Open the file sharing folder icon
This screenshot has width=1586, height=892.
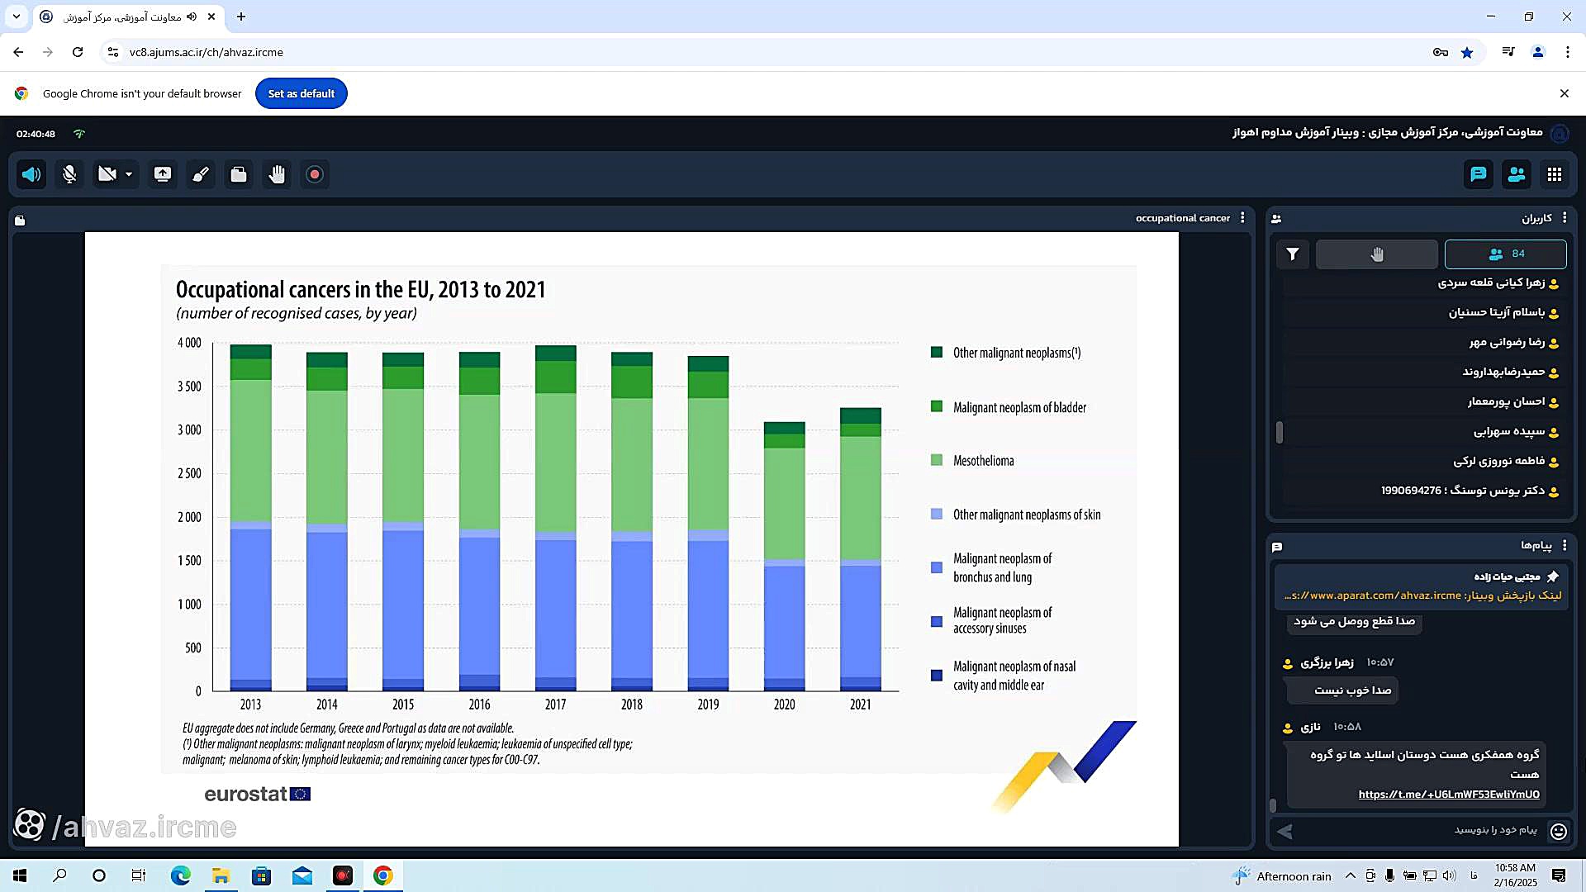click(239, 174)
